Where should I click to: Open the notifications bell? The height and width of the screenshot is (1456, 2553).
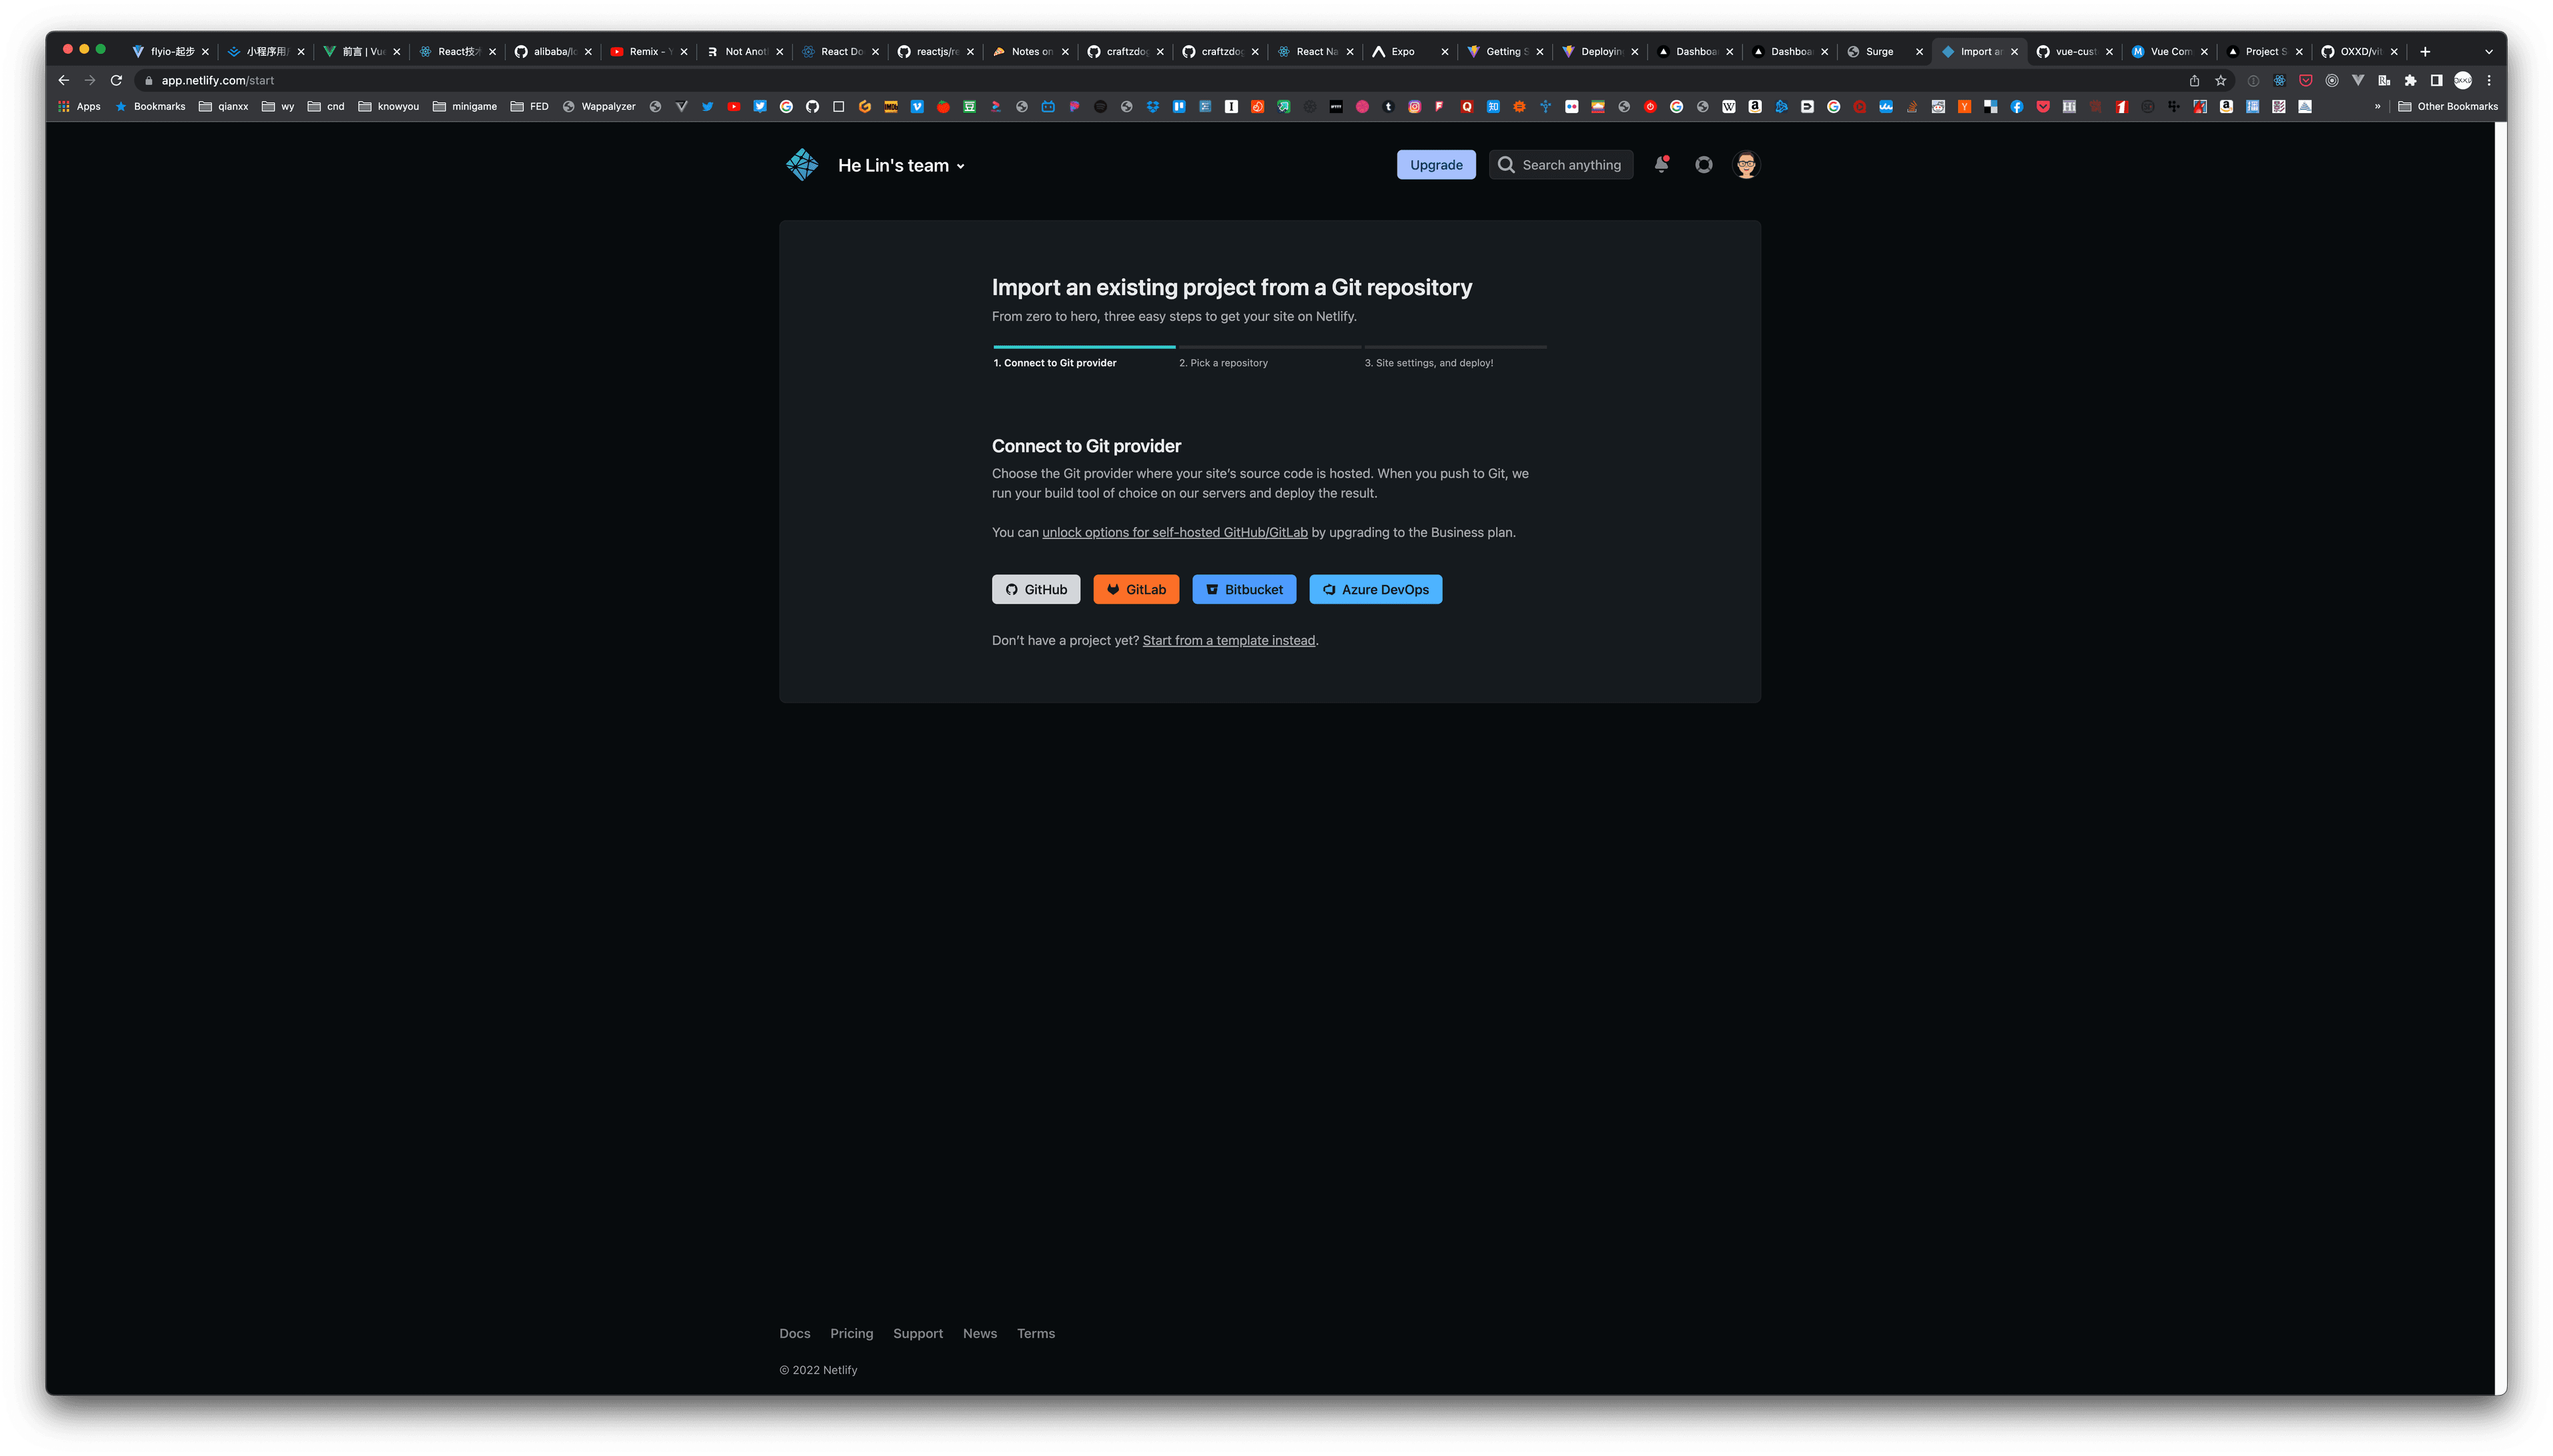1661,164
